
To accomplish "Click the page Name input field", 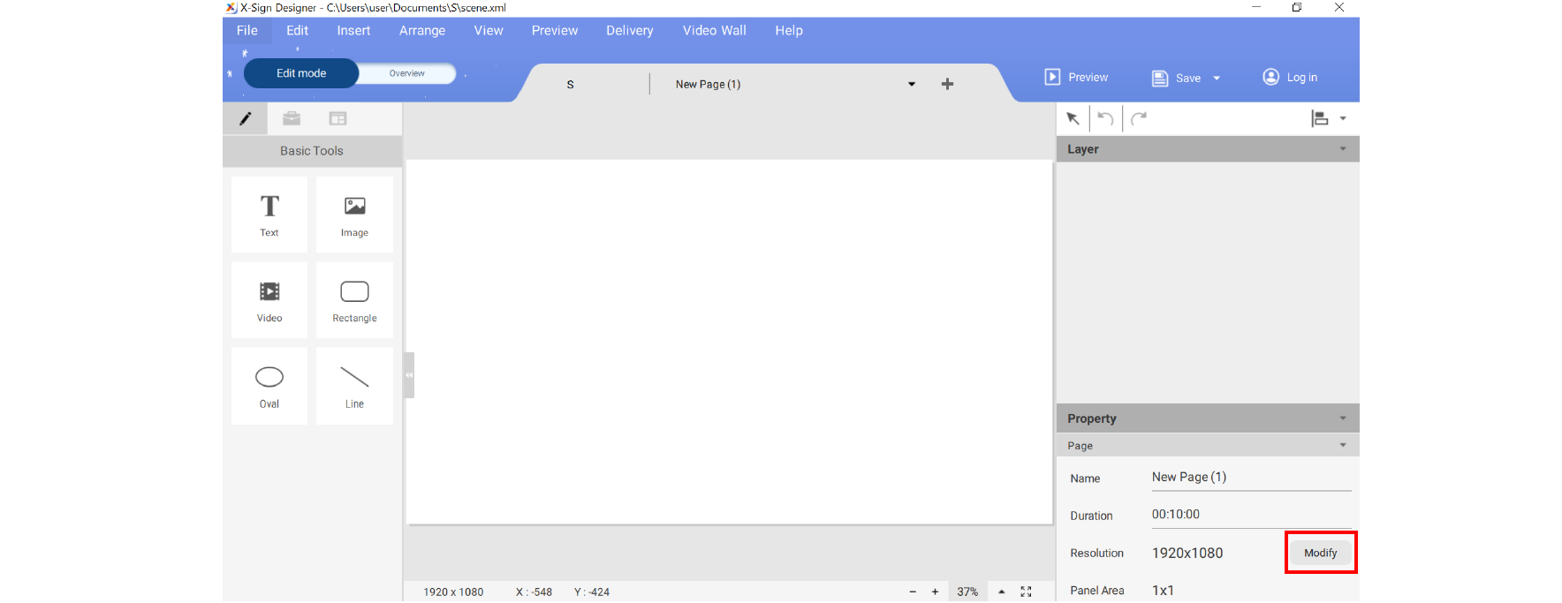I will coord(1250,478).
